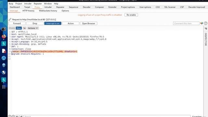Open the CSP tab

coord(182,7)
